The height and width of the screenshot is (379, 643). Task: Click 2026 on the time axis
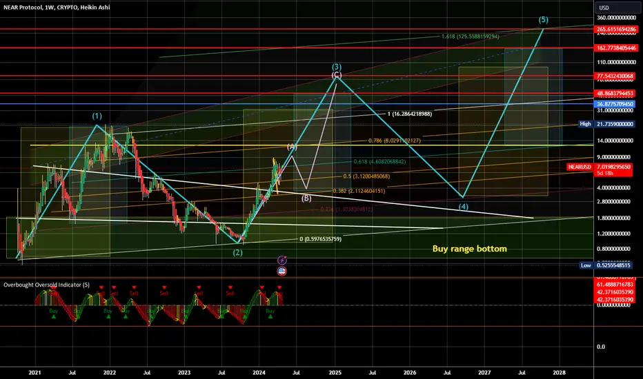pyautogui.click(x=410, y=372)
